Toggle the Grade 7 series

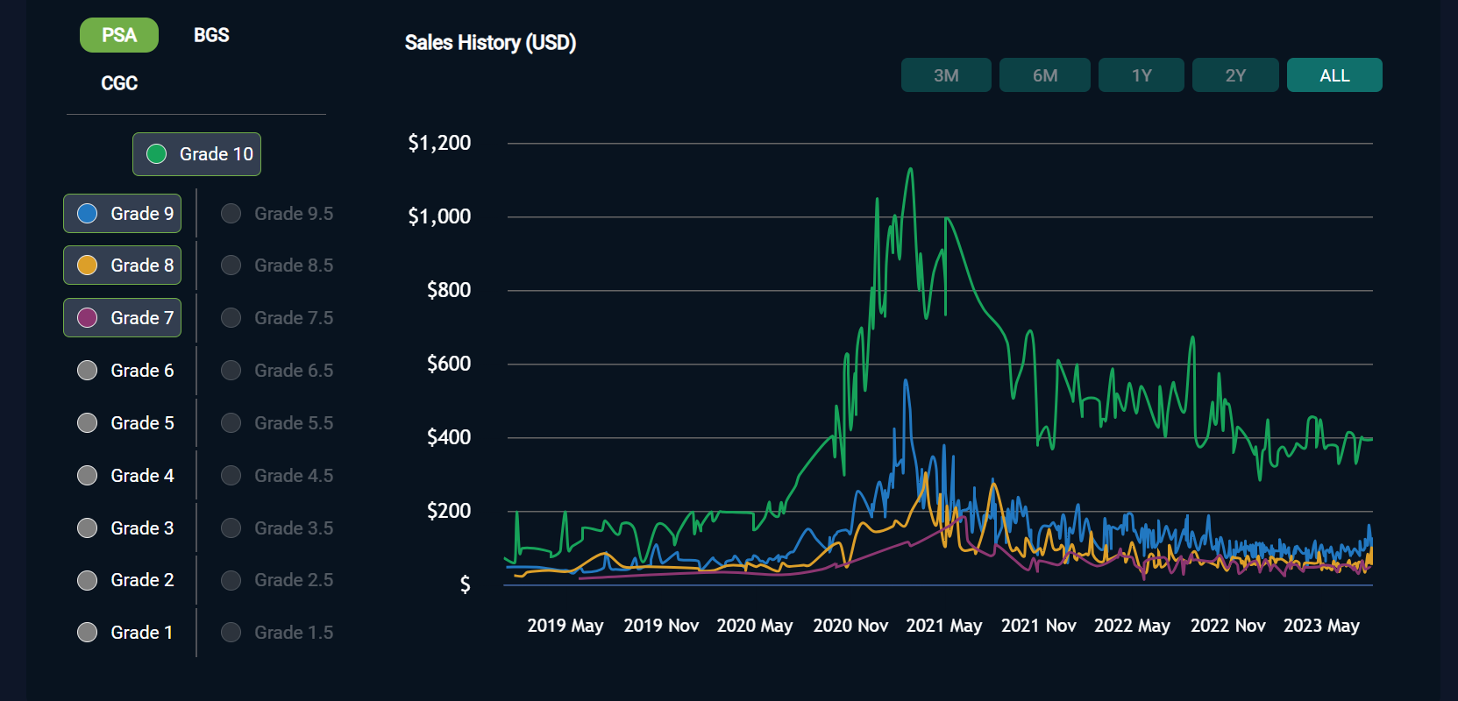click(123, 318)
